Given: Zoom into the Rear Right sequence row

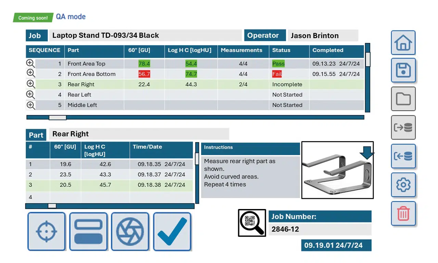Looking at the screenshot, I should point(31,84).
